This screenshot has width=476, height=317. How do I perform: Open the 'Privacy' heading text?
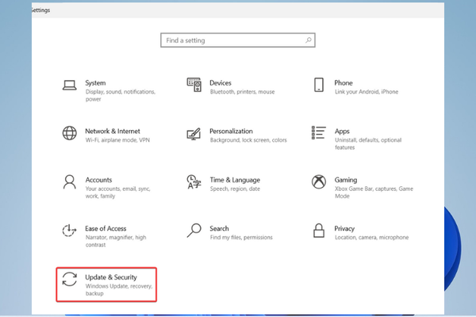[x=344, y=228]
